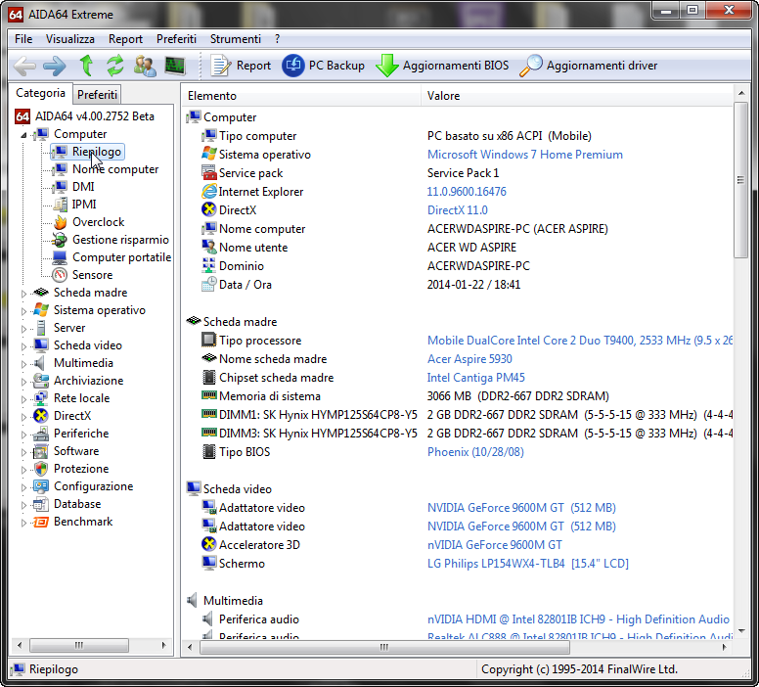Click the Internet Explorer row icon
The height and width of the screenshot is (687, 759).
pos(208,192)
